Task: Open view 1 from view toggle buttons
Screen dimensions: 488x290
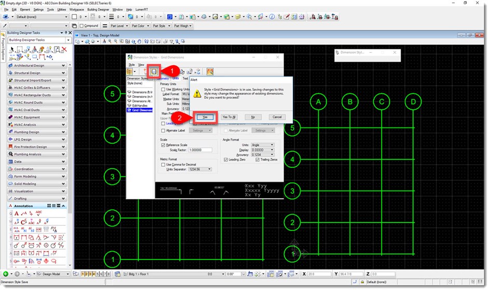Action: pos(83,274)
